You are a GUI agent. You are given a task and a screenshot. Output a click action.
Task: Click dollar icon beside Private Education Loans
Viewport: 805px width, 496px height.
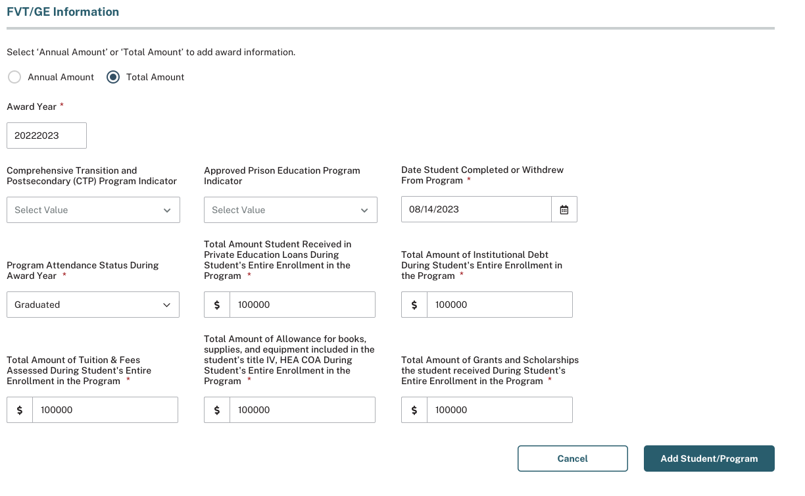coord(217,305)
